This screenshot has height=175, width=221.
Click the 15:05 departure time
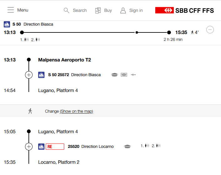click(x=10, y=132)
